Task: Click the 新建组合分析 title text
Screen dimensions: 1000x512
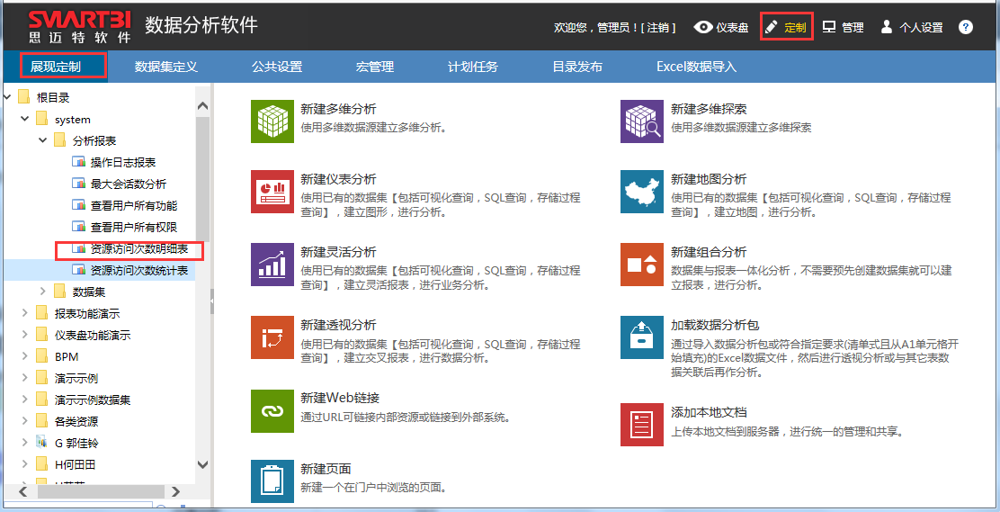Action: (x=709, y=252)
